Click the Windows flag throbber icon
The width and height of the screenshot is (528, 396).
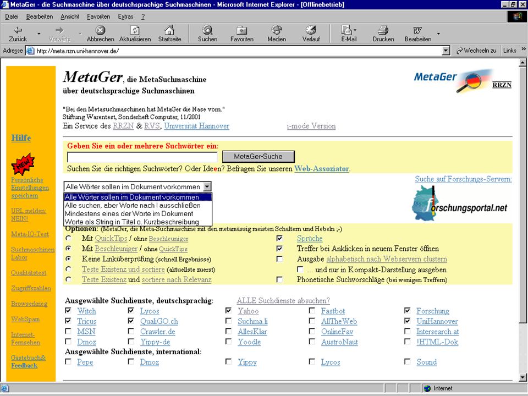tap(517, 17)
